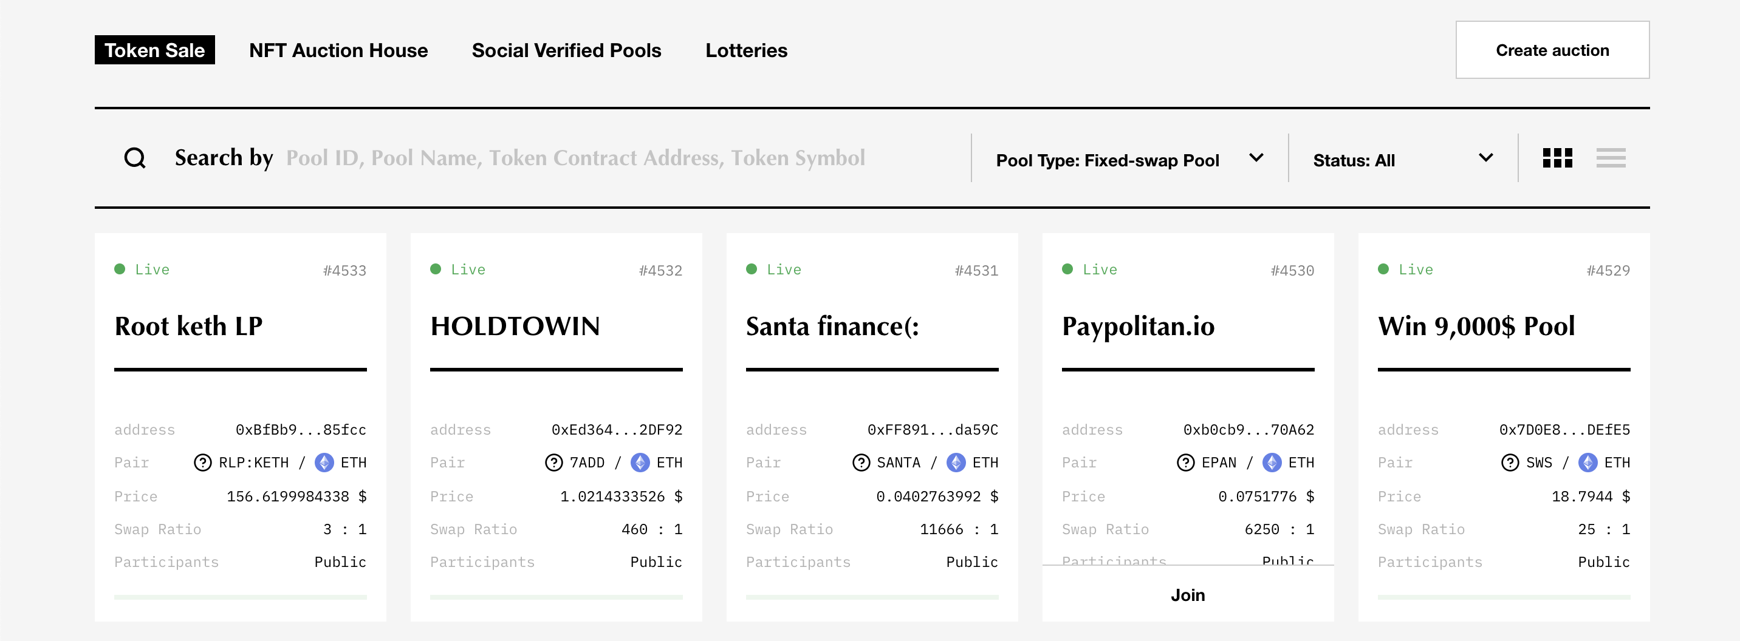Image resolution: width=1740 pixels, height=641 pixels.
Task: Click the HOLDTOWIN pool progress bar
Action: (x=557, y=597)
